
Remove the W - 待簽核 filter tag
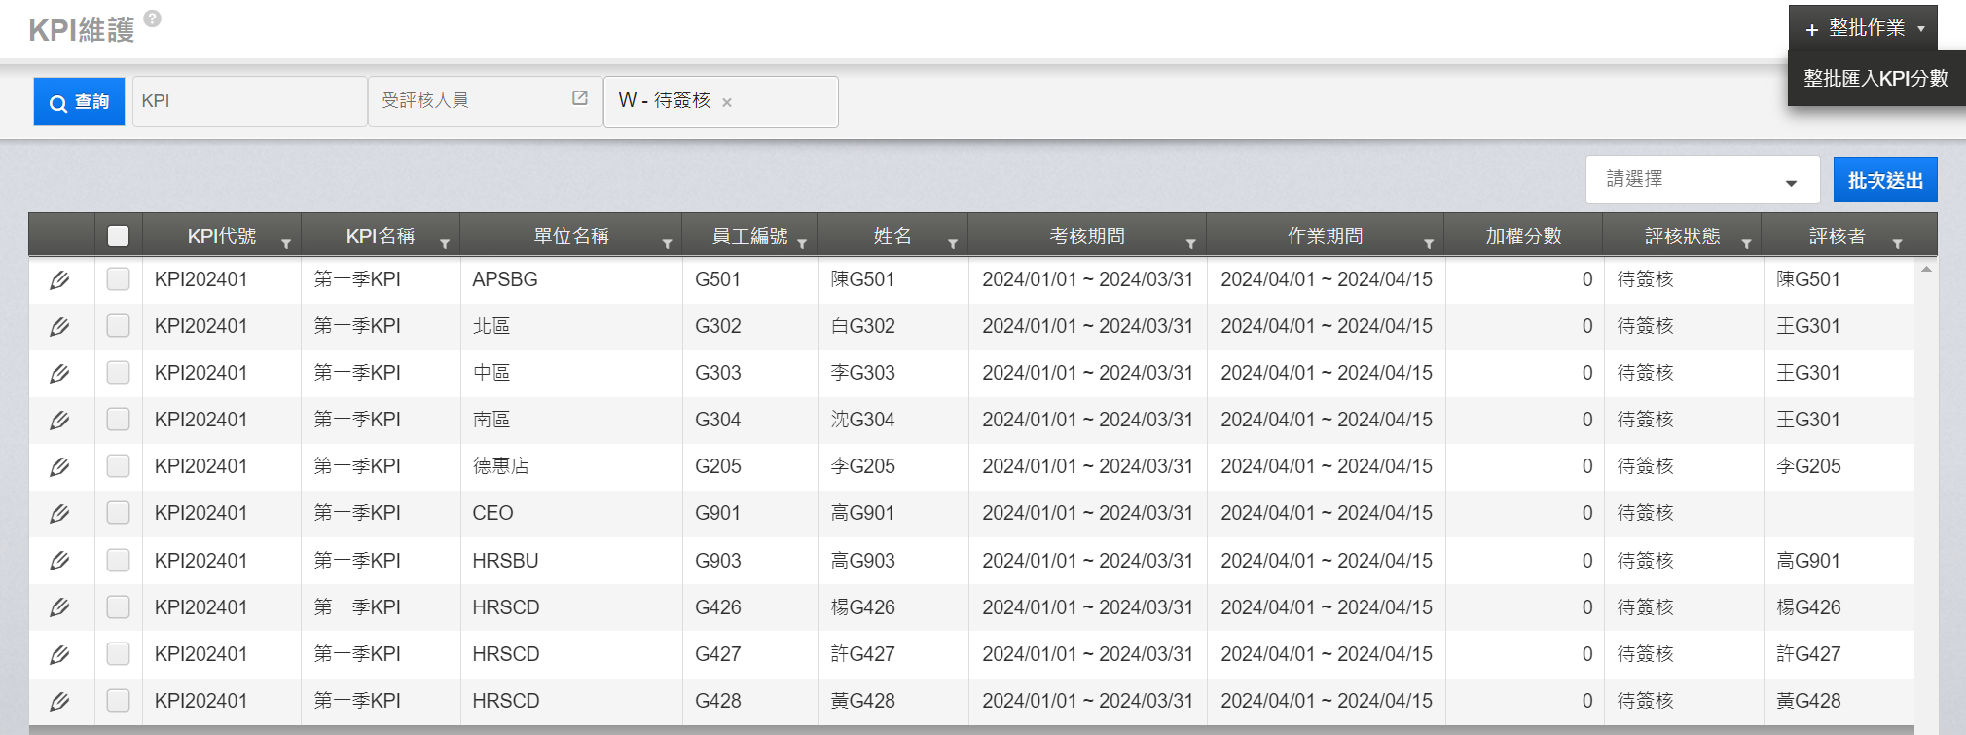click(x=727, y=102)
